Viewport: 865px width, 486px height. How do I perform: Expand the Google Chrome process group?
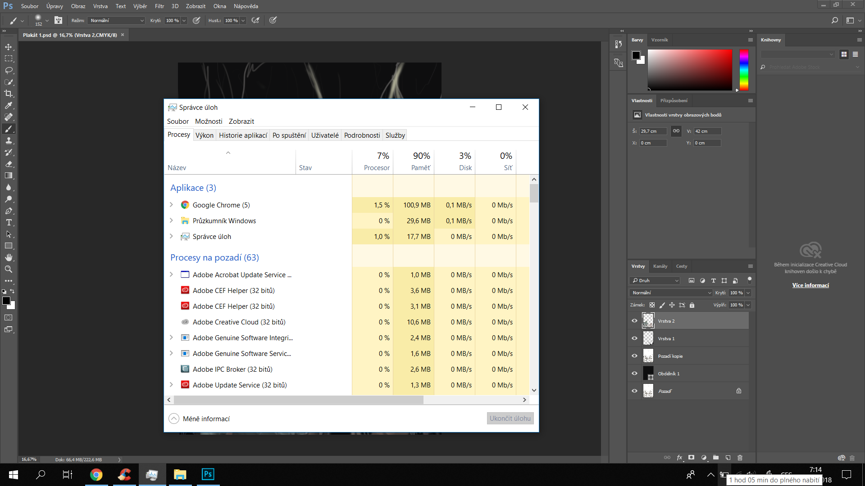(171, 205)
